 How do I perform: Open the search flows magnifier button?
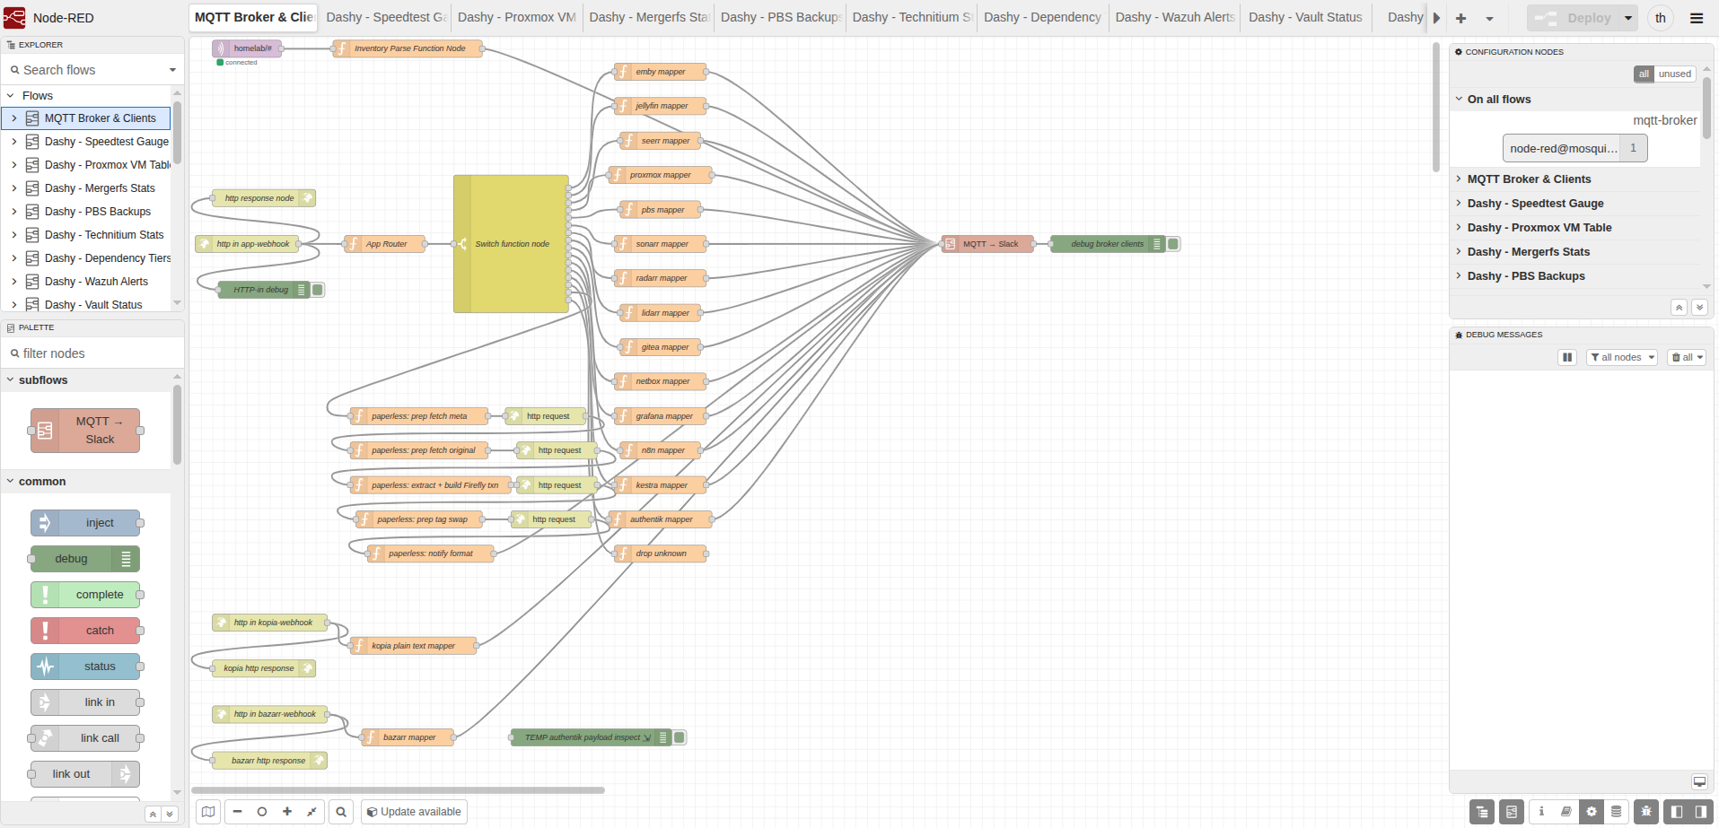pyautogui.click(x=341, y=812)
